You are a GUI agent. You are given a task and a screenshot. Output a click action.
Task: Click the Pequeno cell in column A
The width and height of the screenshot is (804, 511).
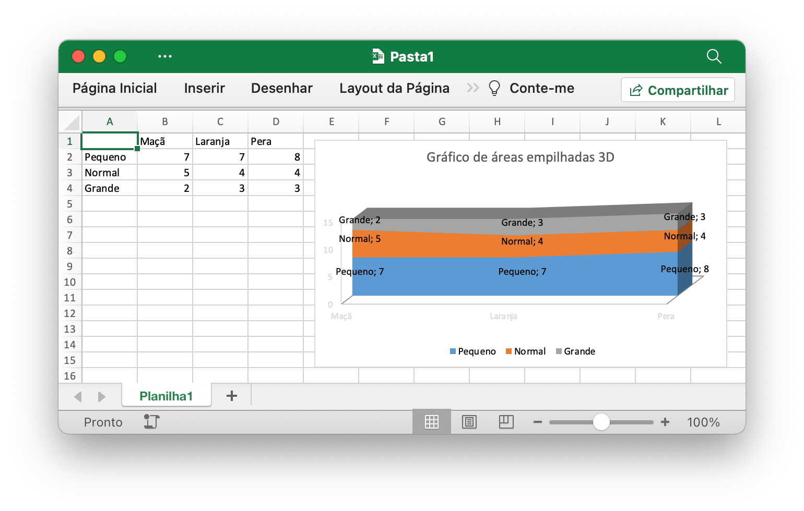110,157
